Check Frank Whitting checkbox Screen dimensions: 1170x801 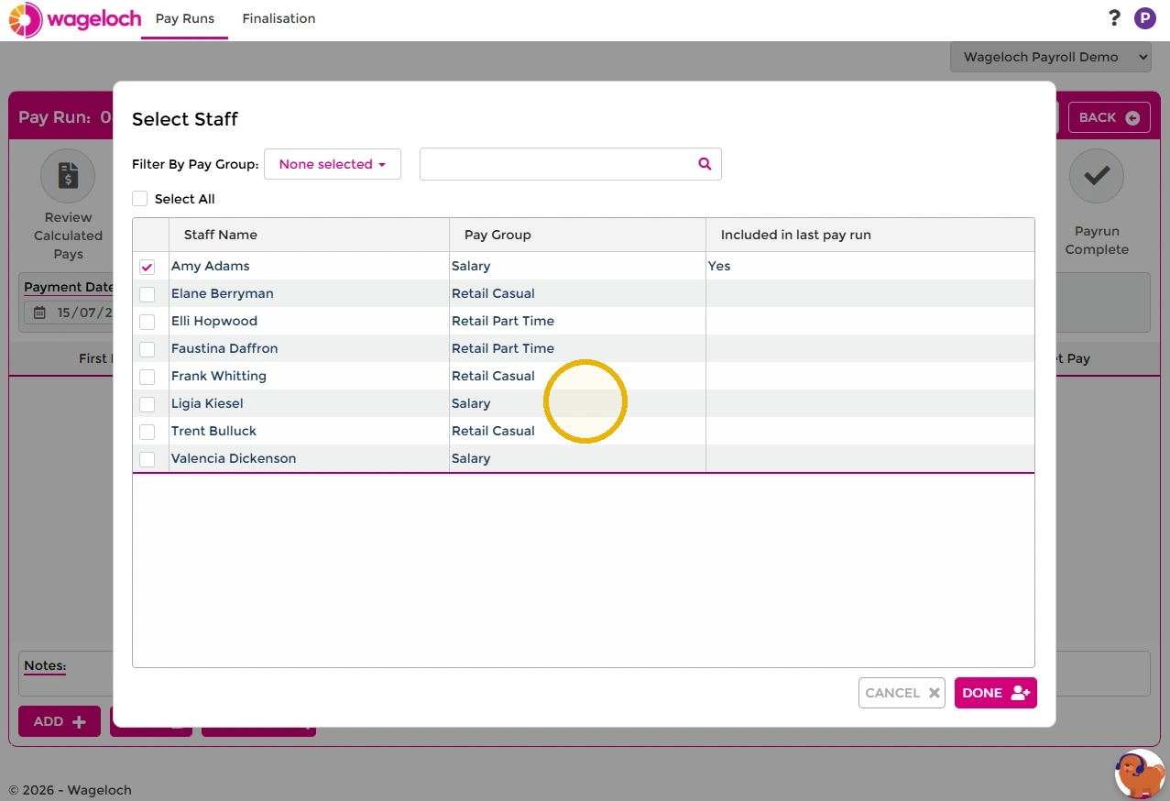point(147,377)
